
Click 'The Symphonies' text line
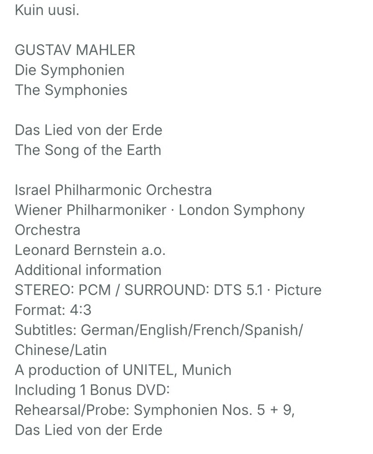click(x=71, y=90)
